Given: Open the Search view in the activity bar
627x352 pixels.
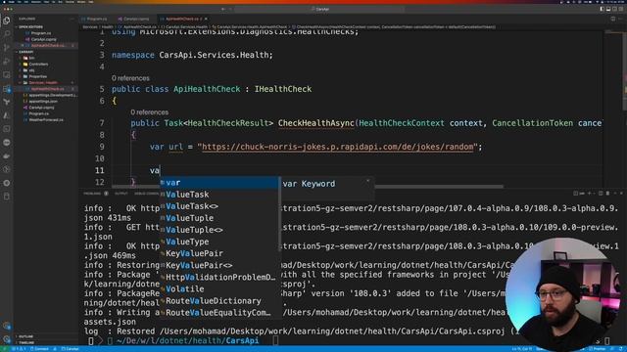Looking at the screenshot, I should [7, 34].
